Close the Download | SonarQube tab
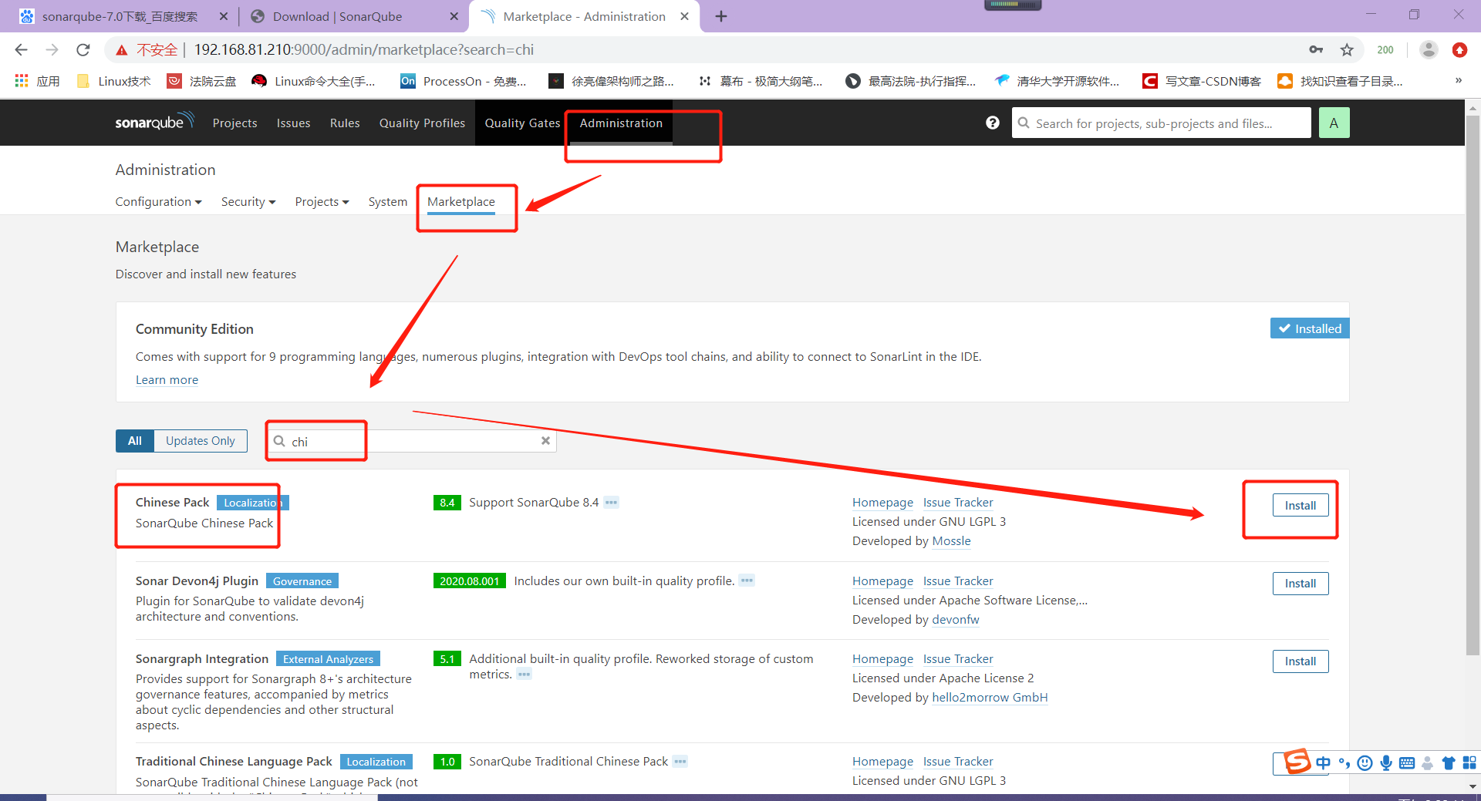Image resolution: width=1481 pixels, height=801 pixels. click(454, 16)
